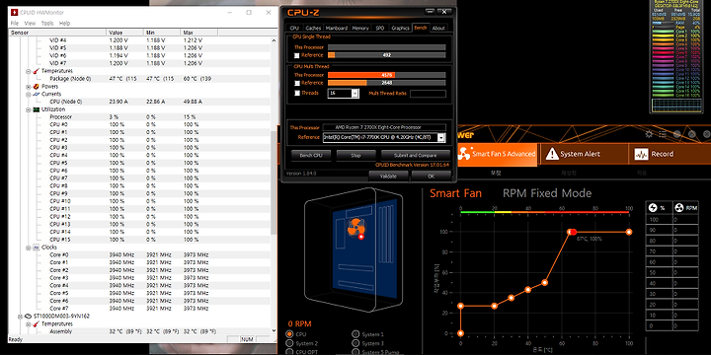Click the Utilization chip icon in HWMonitor

(x=36, y=109)
